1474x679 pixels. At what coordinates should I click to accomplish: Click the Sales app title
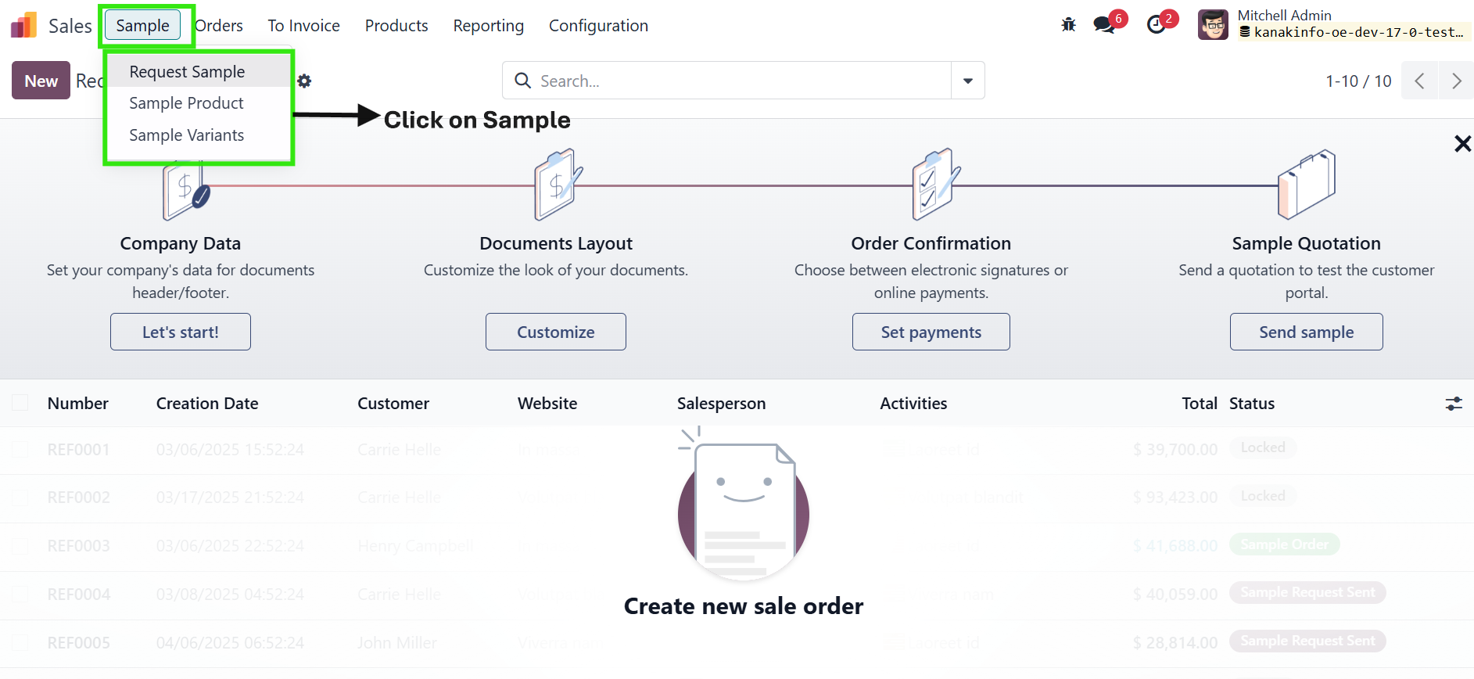(70, 26)
